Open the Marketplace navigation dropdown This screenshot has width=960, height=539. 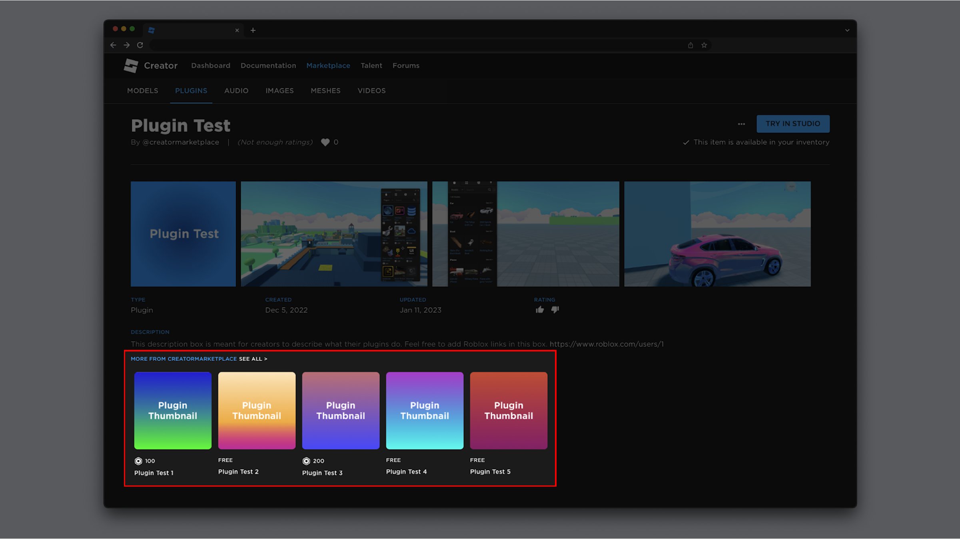(x=328, y=65)
